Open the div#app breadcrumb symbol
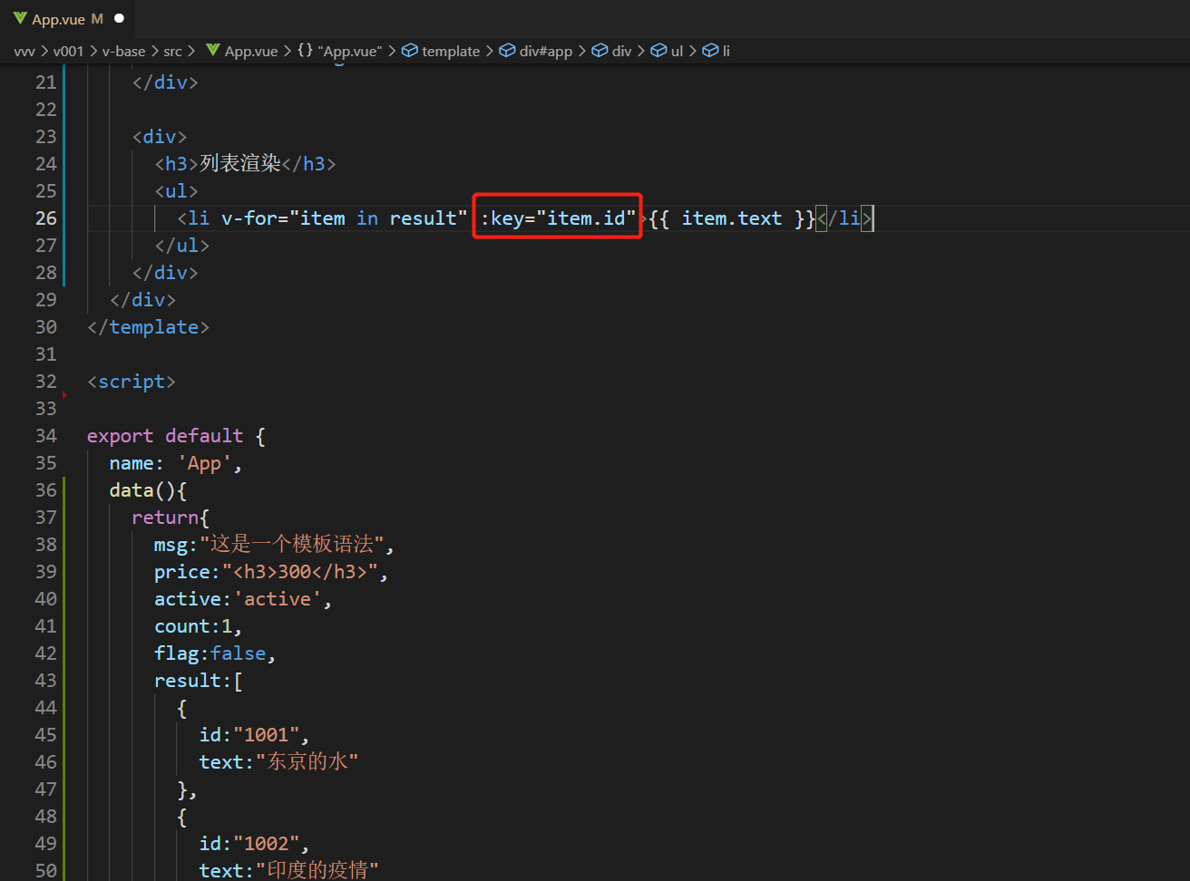This screenshot has height=881, width=1190. pyautogui.click(x=546, y=51)
